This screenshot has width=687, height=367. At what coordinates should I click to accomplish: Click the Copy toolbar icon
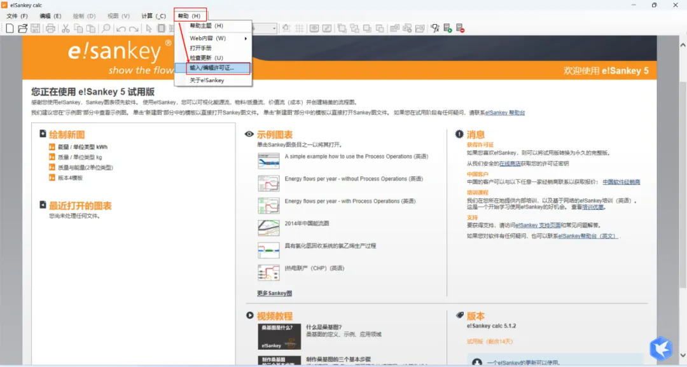point(78,29)
